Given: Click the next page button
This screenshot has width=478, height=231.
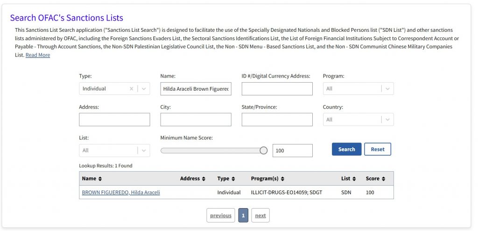Looking at the screenshot, I should click(x=260, y=216).
